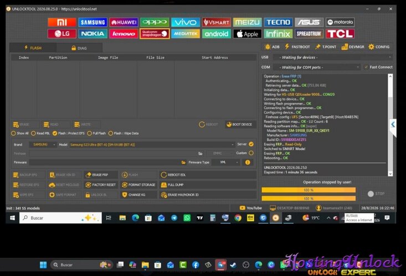Select the Meizu brand logo

point(247,22)
